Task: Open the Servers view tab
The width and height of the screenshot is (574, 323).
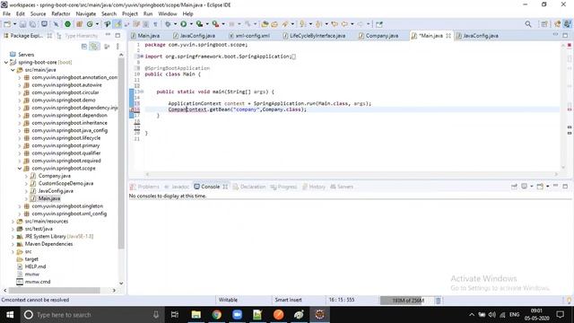Action: [342, 187]
